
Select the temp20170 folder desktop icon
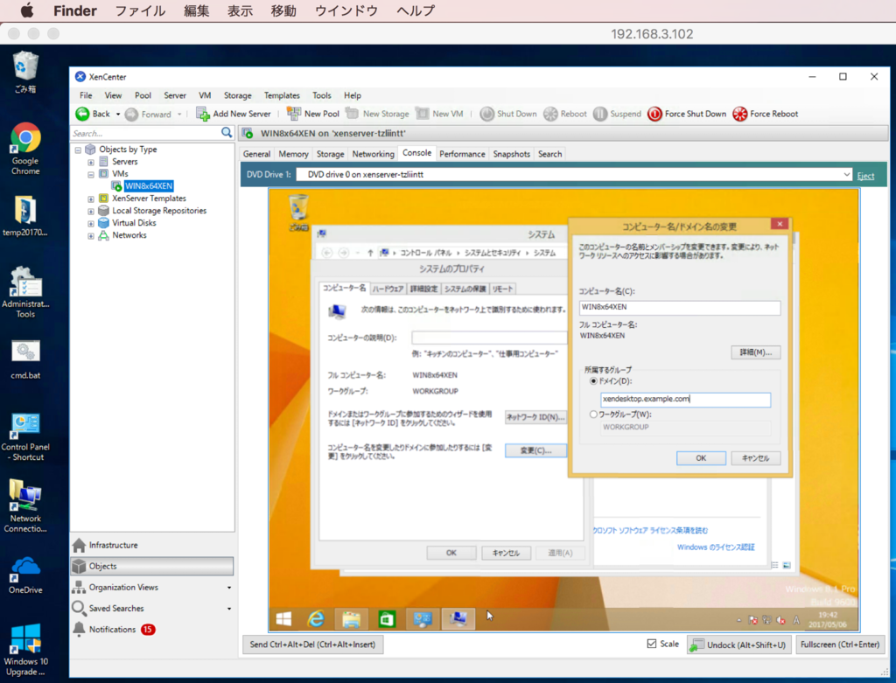coord(25,216)
